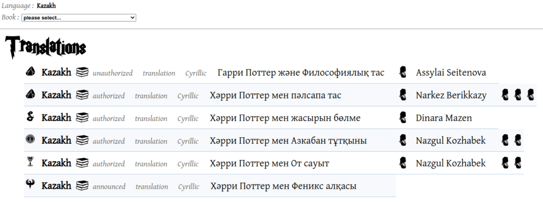The width and height of the screenshot is (543, 203).
Task: Click the book stack icon in the От сауыт row
Action: tap(82, 163)
